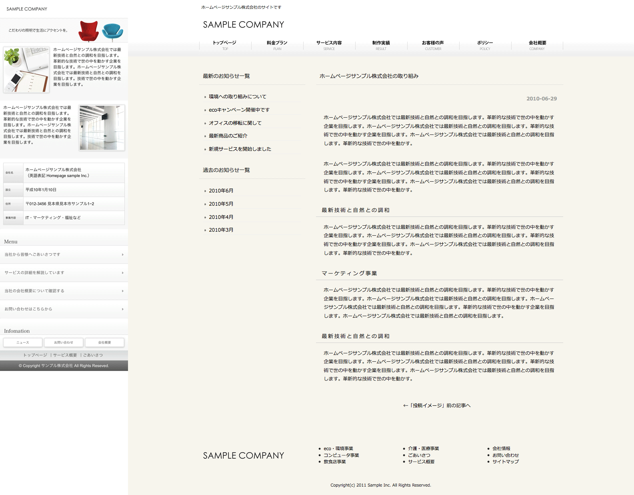Click the SAMPLE COMPANY footer logo
Image resolution: width=634 pixels, height=495 pixels.
243,456
